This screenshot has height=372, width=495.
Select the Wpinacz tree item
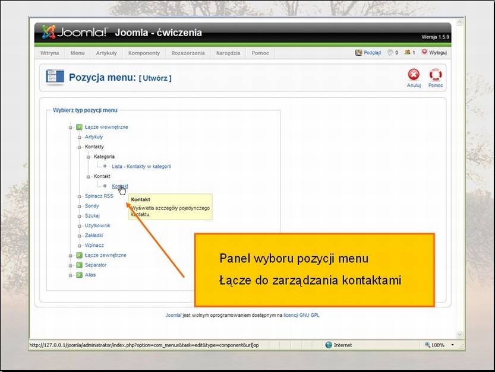(94, 245)
